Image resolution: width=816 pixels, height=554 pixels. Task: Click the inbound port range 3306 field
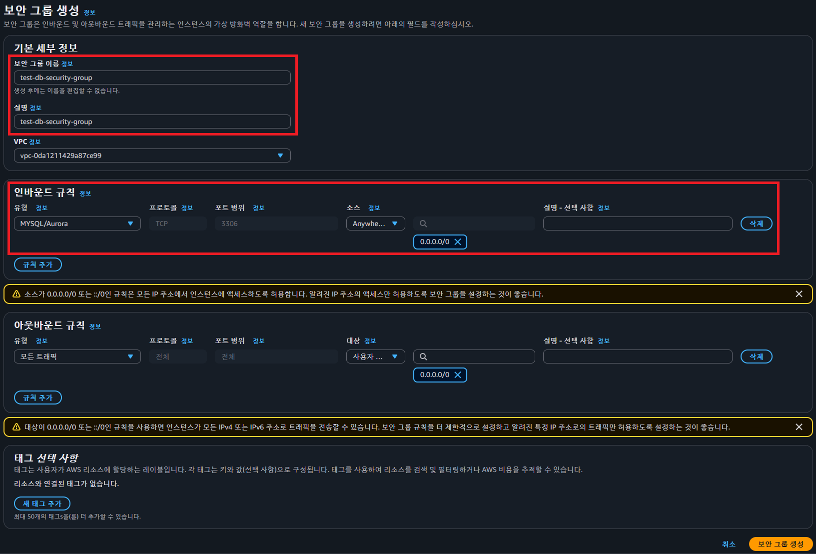point(277,223)
